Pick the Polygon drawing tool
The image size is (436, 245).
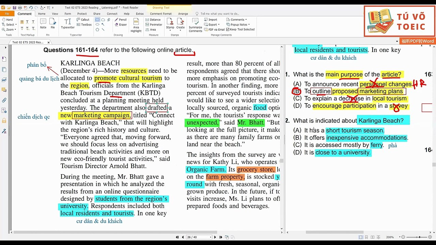(97, 30)
